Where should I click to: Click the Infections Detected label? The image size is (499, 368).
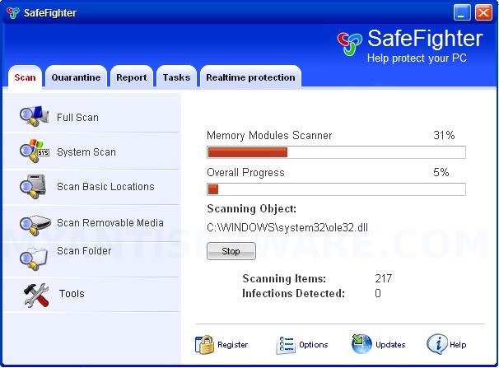293,293
